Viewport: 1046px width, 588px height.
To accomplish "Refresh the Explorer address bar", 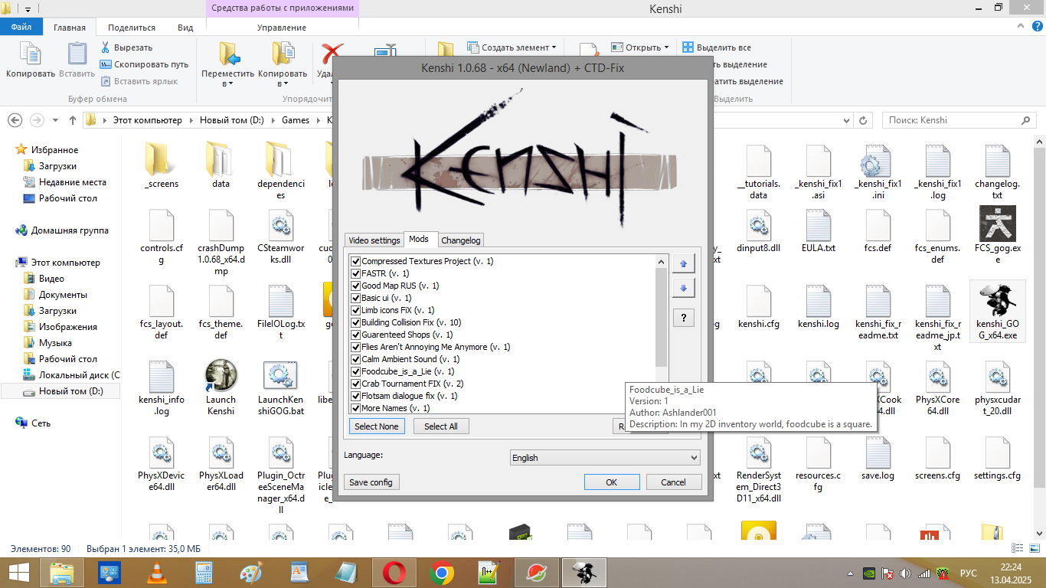I will click(864, 120).
